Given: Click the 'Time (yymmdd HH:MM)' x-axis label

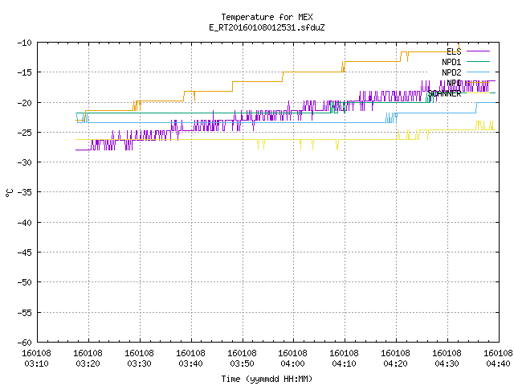Looking at the screenshot, I should click(267, 379).
